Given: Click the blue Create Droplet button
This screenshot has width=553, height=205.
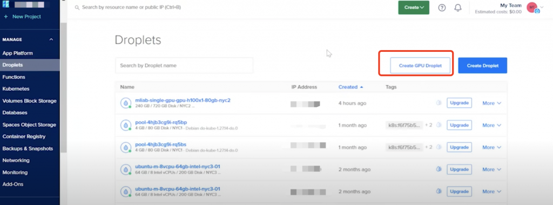Looking at the screenshot, I should click(x=482, y=65).
